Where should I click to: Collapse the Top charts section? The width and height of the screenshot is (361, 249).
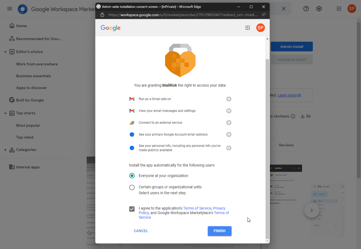(5, 113)
